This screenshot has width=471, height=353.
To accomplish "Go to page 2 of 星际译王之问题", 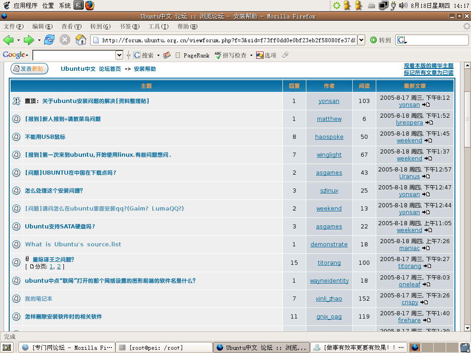I will 59,267.
